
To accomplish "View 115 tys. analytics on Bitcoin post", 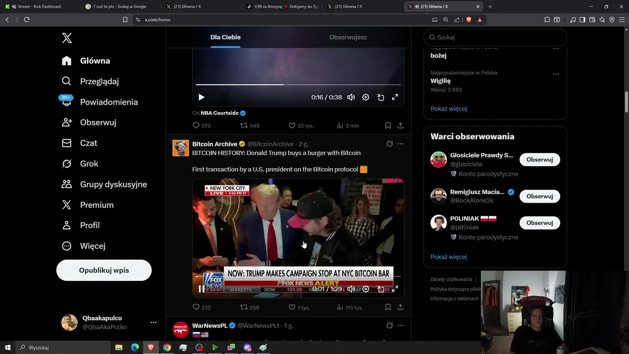I will pyautogui.click(x=349, y=308).
